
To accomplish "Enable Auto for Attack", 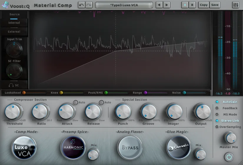I will tap(76, 103).
